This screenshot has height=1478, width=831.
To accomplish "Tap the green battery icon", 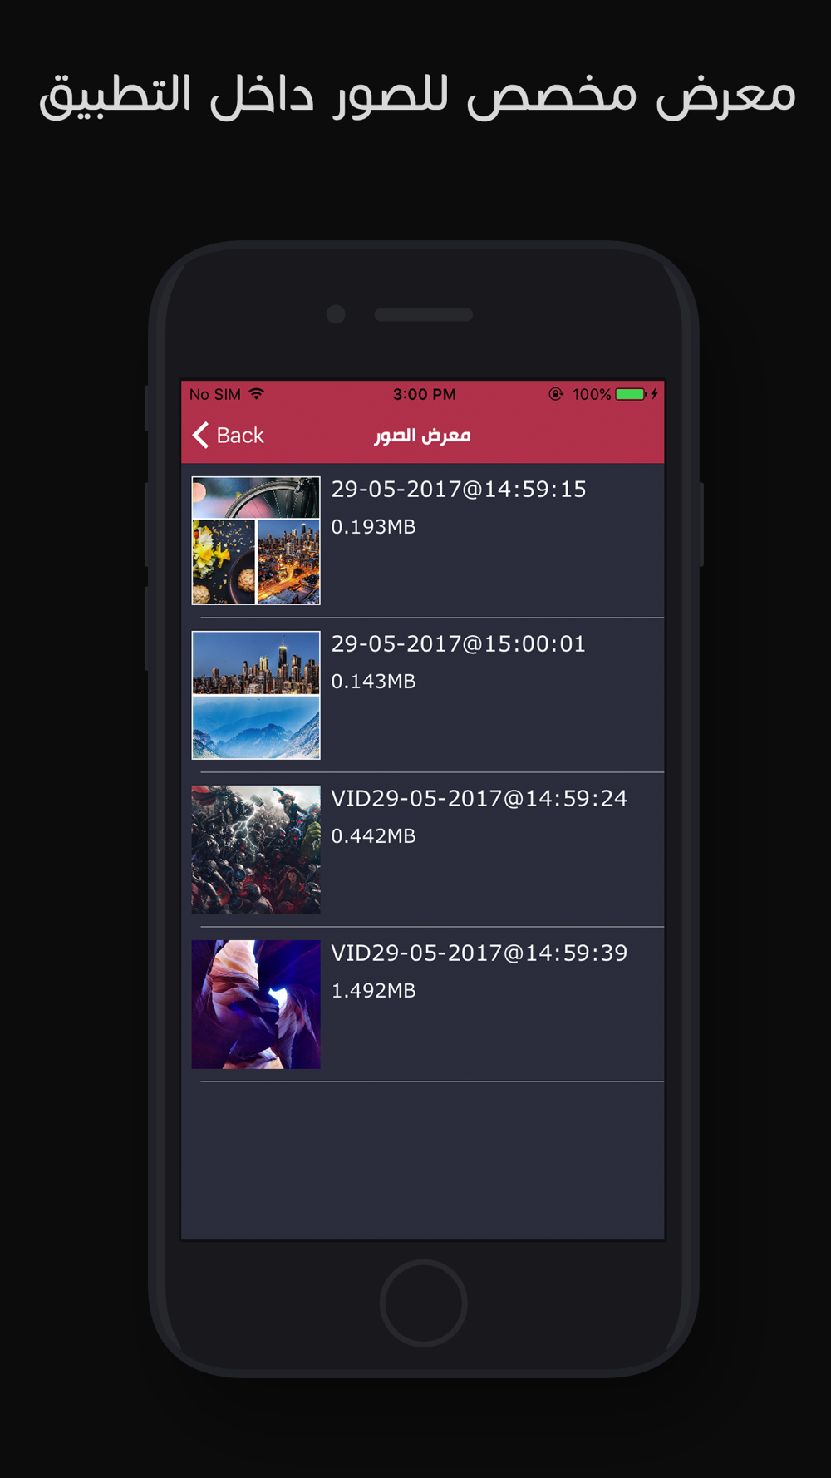I will click(x=631, y=394).
